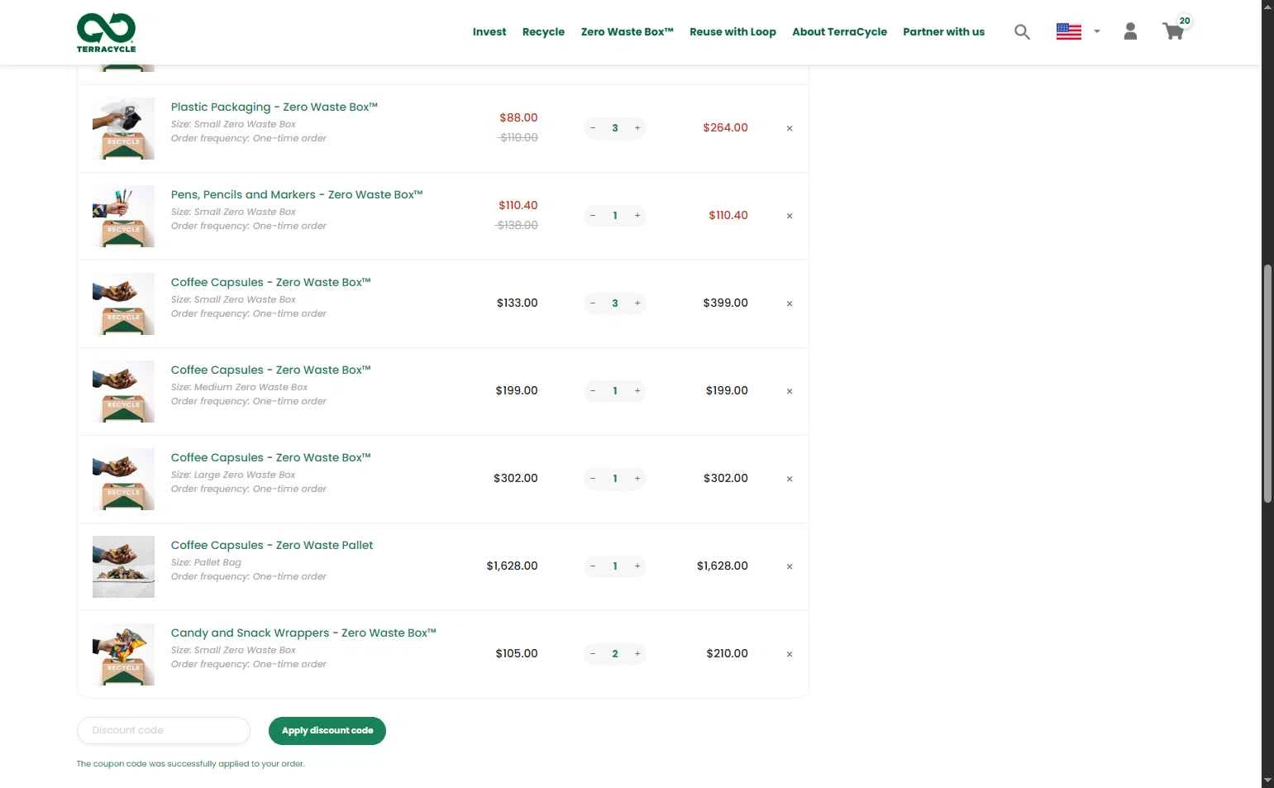Increase Plastic Packaging quantity
This screenshot has width=1274, height=788.
[x=637, y=128]
